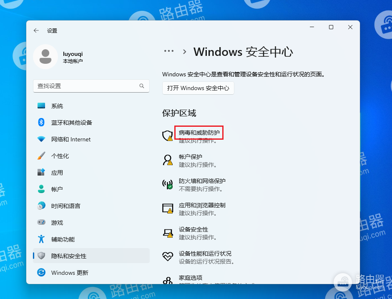The width and height of the screenshot is (392, 299).
Task: Click the 设备安全性 laptop icon
Action: pos(167,233)
